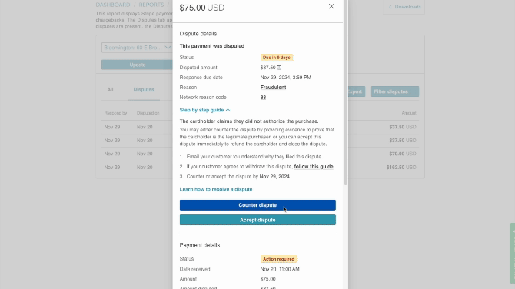Go back to Downloads

point(404,7)
